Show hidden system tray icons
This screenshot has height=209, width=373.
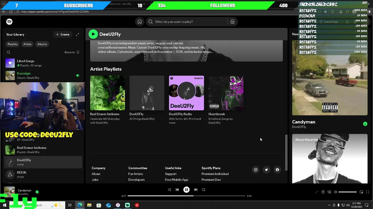click(x=329, y=205)
